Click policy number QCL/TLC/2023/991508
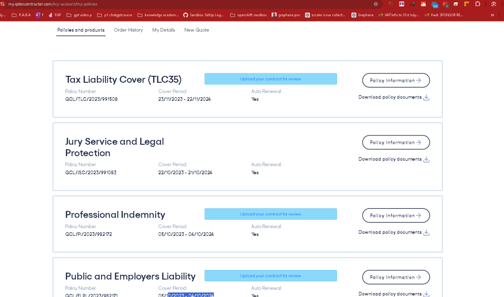Viewport: 504px width, 297px height. [x=91, y=99]
